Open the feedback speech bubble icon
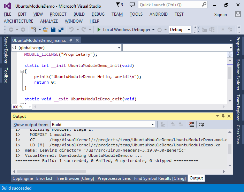 pos(132,5)
